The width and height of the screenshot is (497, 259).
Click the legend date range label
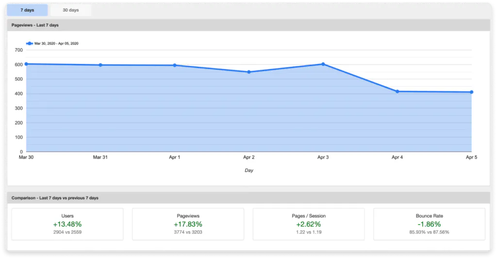click(56, 43)
